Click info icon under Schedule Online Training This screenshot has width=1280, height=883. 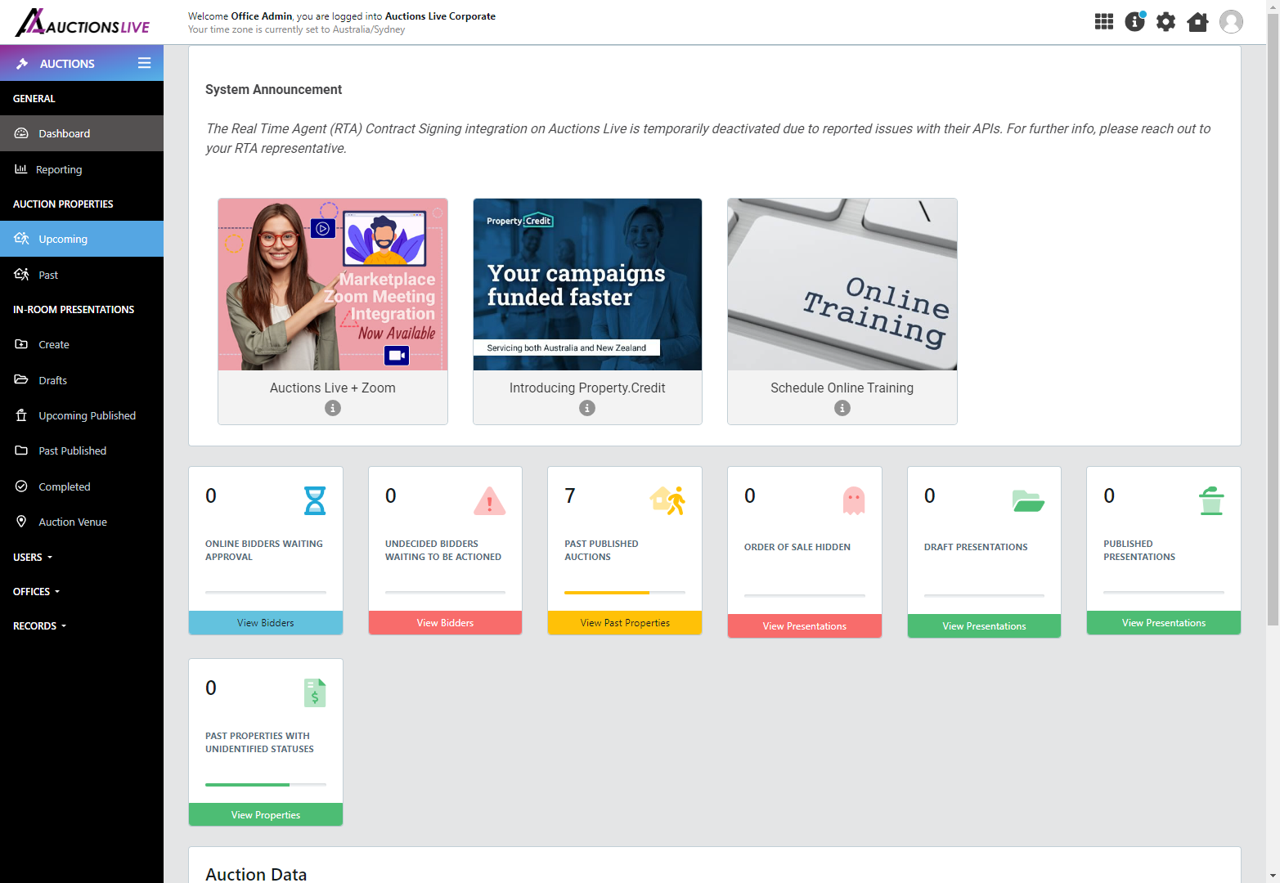click(842, 408)
